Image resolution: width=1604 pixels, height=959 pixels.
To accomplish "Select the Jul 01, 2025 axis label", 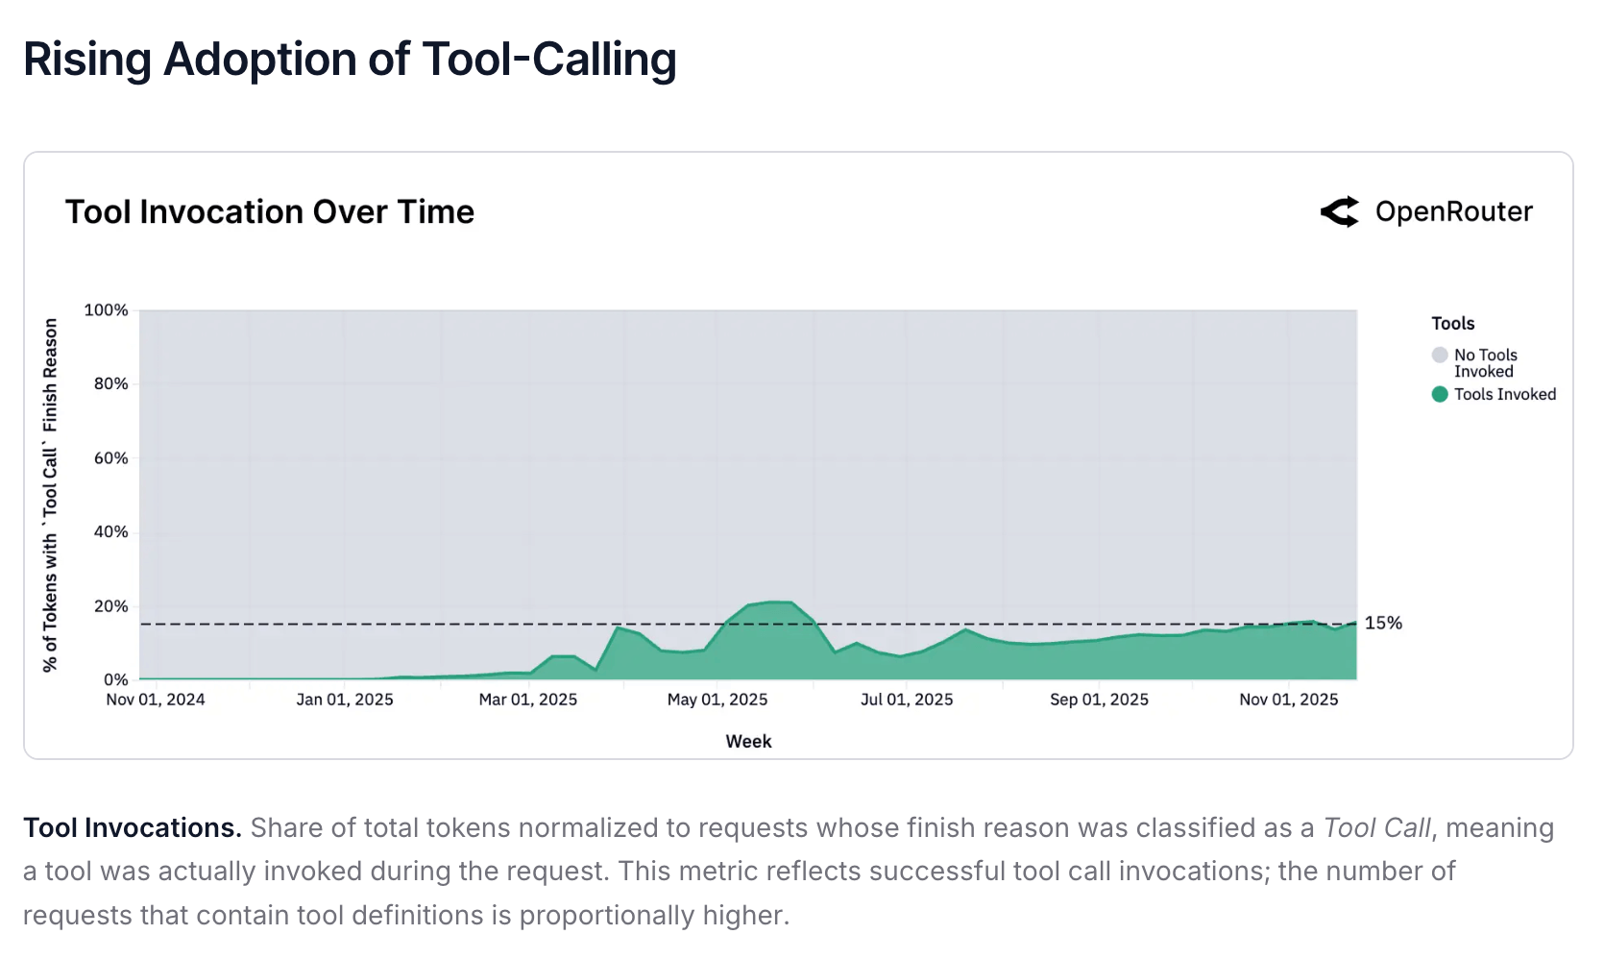I will pos(907,700).
